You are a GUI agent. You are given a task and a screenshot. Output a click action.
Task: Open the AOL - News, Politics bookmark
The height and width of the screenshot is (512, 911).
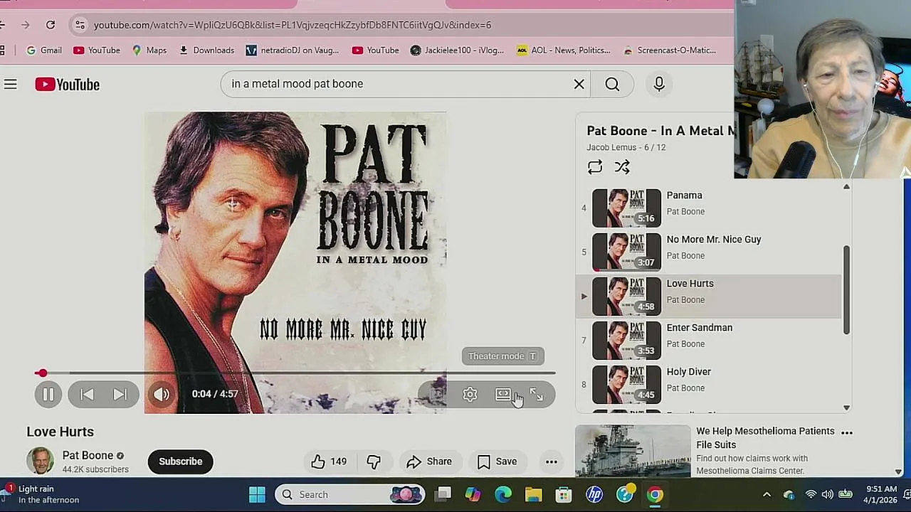click(564, 50)
